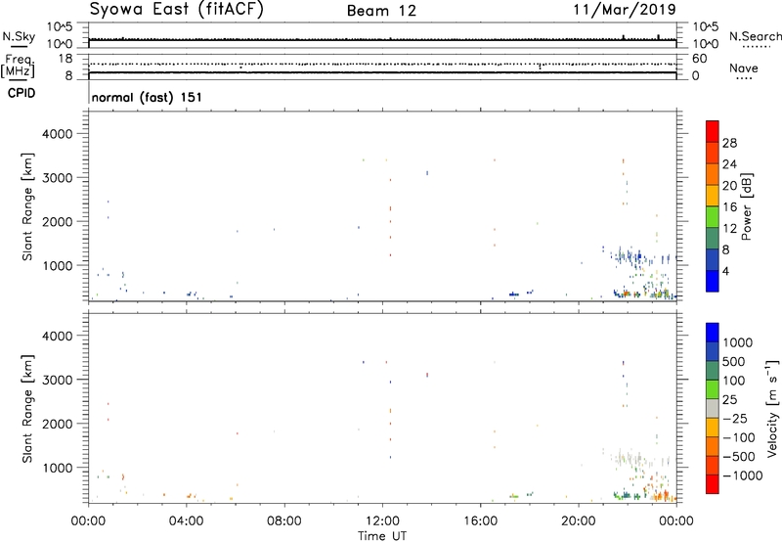Click the '12:00' time tick label
The height and width of the screenshot is (542, 782).
(x=382, y=521)
